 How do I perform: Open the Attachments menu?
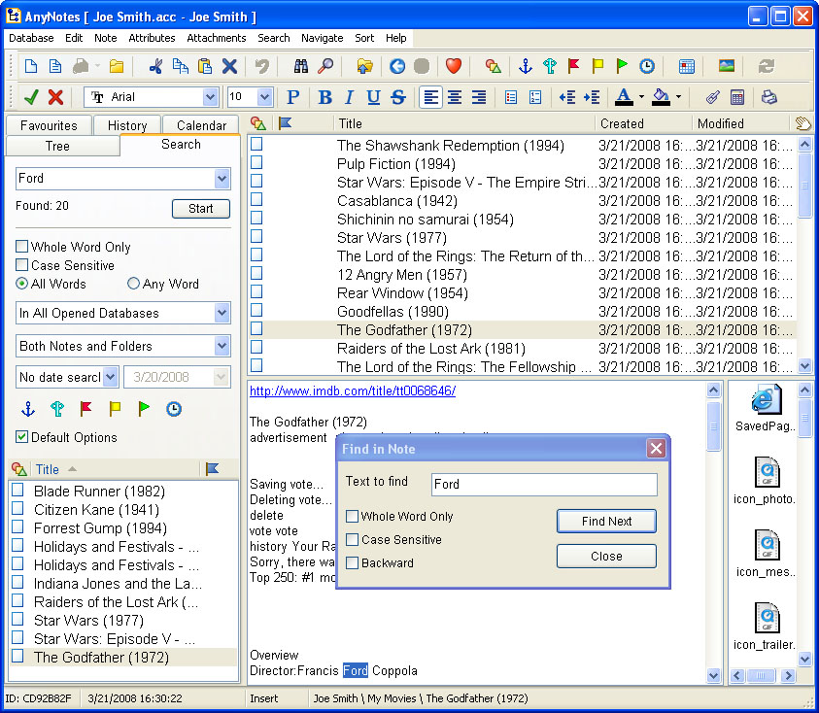[216, 38]
